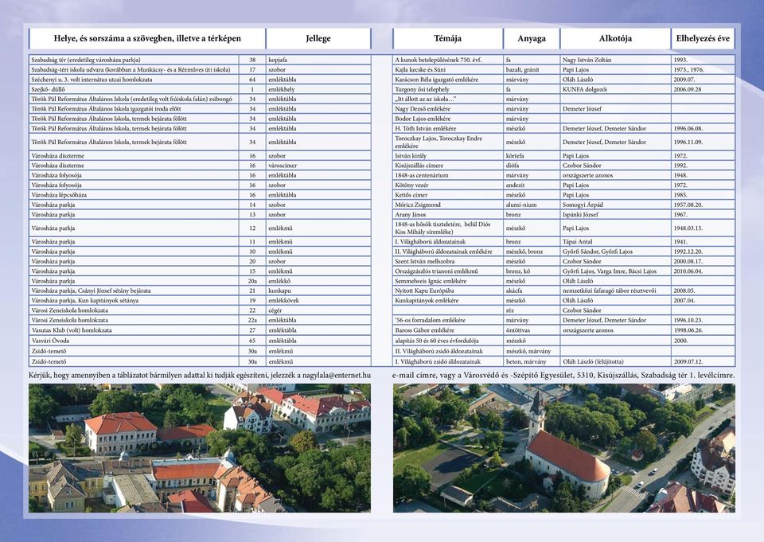
Task: Select 'Kisújszállás címere' cell
Action: click(x=448, y=166)
